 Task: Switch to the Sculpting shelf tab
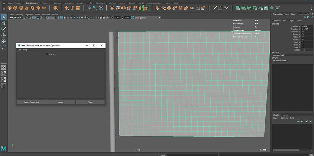[46, 3]
